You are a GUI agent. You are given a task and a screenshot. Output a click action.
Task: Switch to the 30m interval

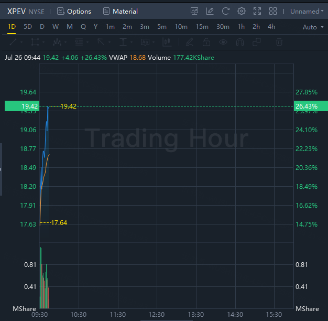click(223, 27)
